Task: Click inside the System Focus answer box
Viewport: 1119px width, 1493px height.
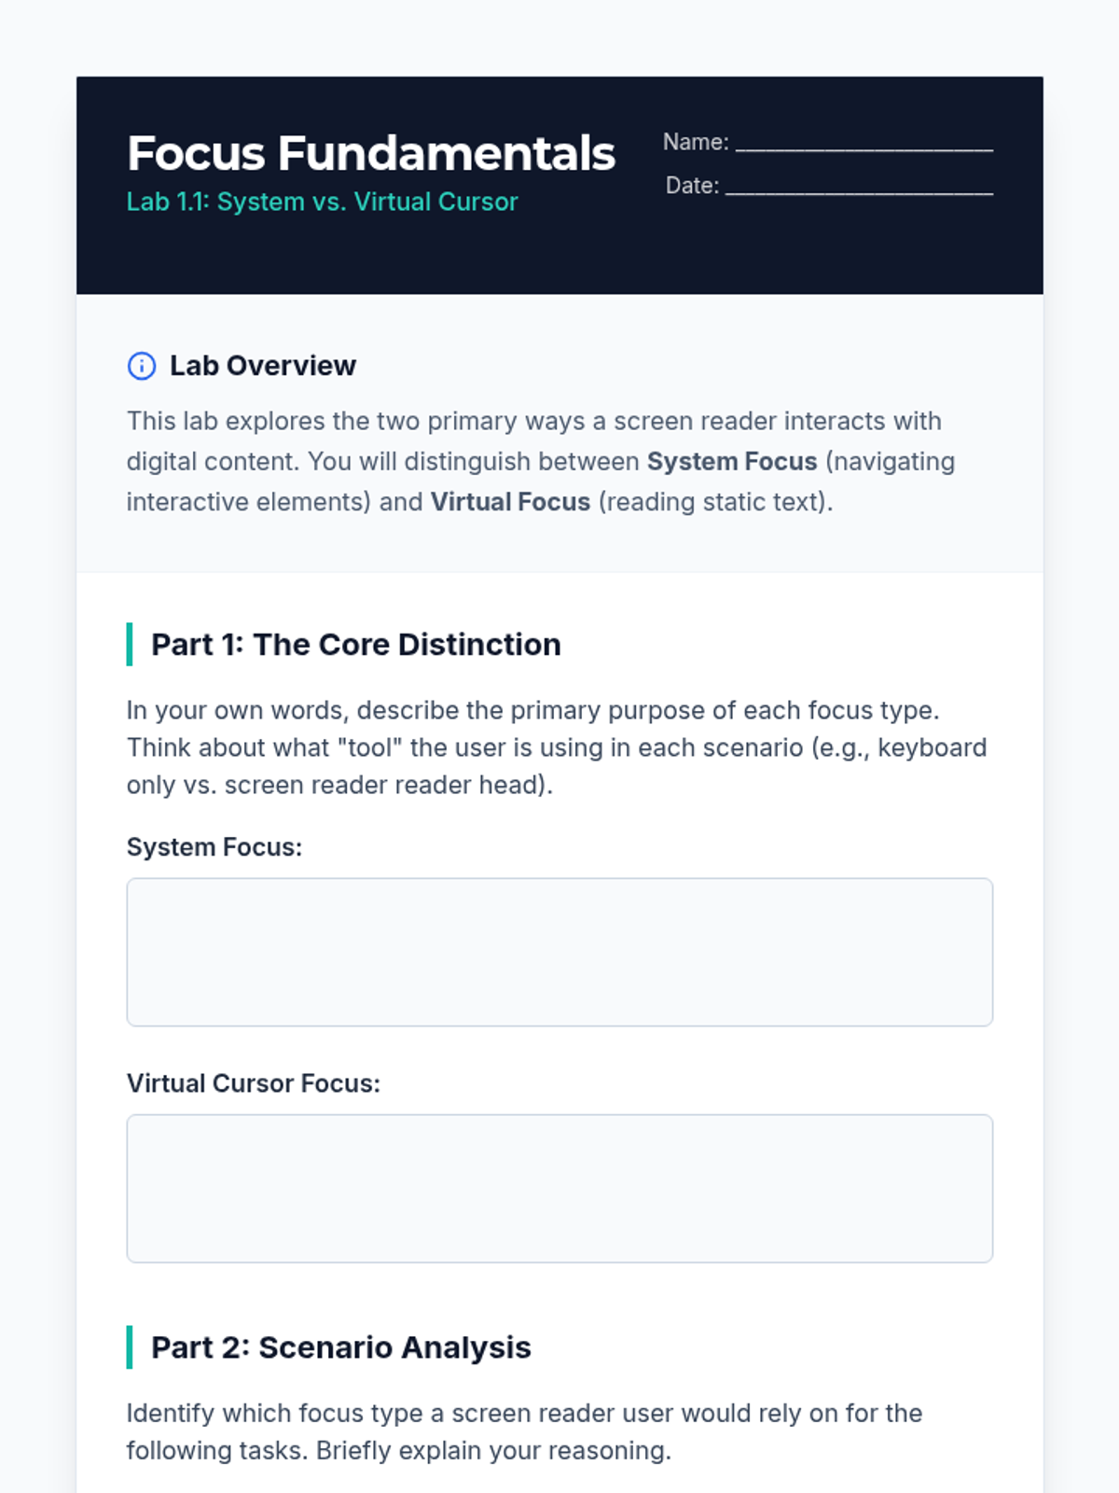Action: point(559,952)
